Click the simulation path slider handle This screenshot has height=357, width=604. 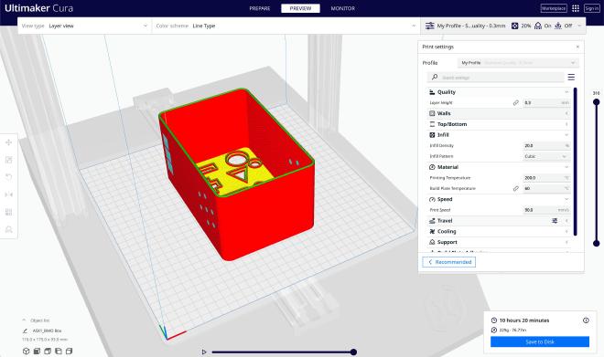tap(353, 352)
